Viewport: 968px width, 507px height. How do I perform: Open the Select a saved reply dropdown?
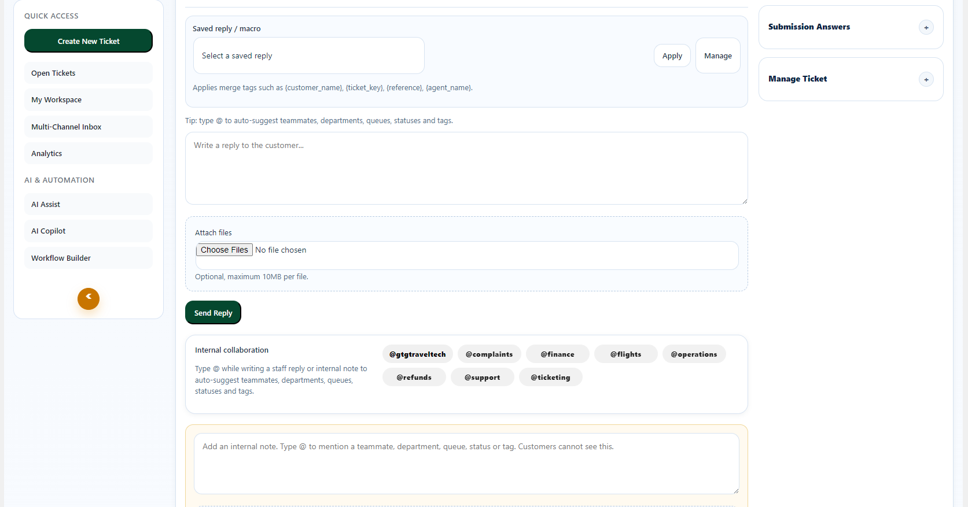pyautogui.click(x=309, y=55)
